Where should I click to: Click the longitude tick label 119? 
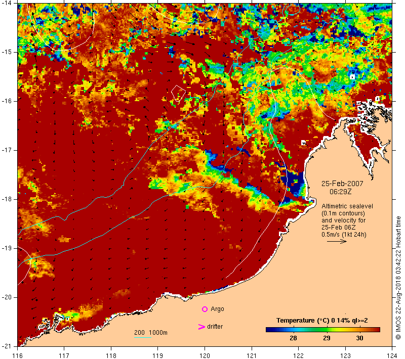tap(158, 355)
